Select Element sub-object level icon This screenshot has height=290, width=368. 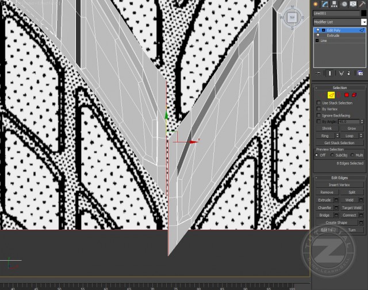pos(354,95)
